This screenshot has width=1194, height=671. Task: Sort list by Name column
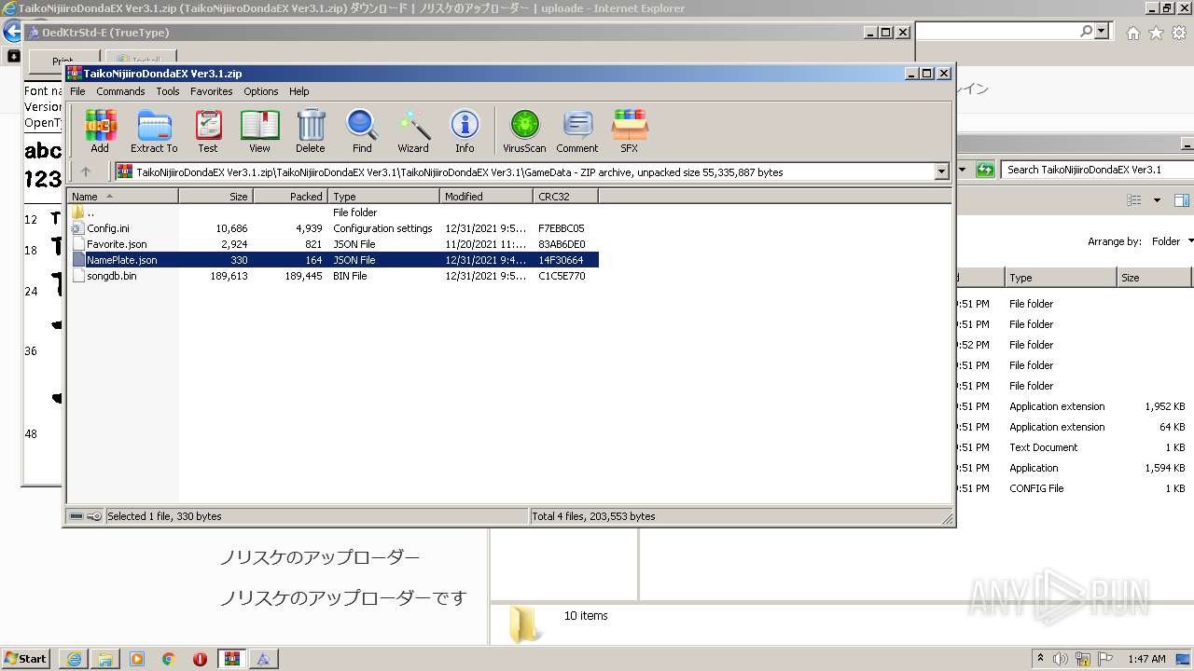[122, 197]
